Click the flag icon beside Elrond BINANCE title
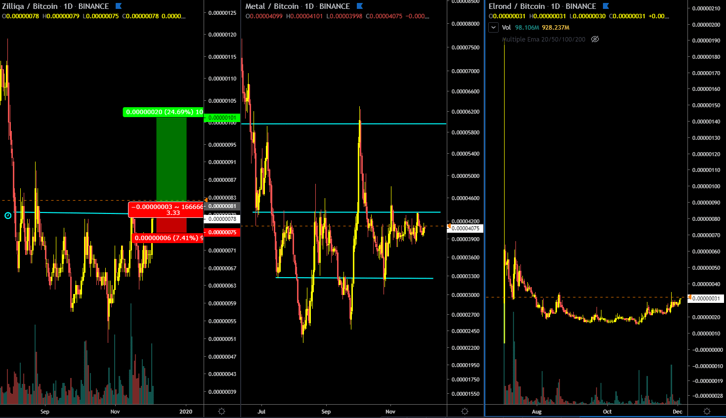The height and width of the screenshot is (418, 726). click(x=606, y=6)
